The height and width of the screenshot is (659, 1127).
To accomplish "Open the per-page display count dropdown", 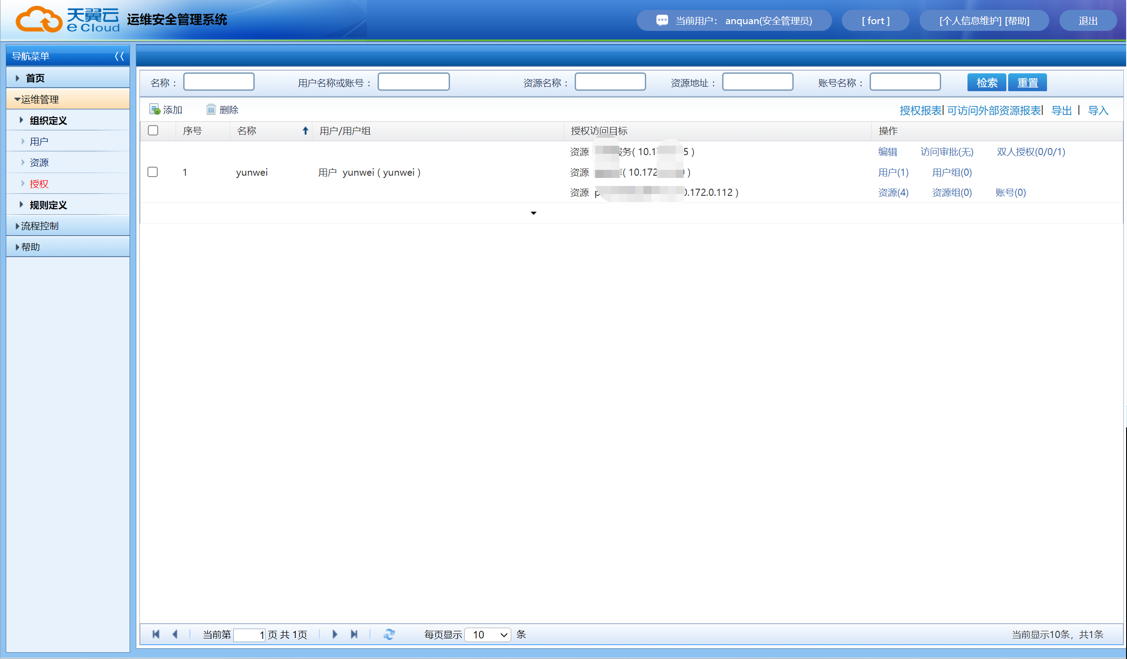I will pos(488,635).
